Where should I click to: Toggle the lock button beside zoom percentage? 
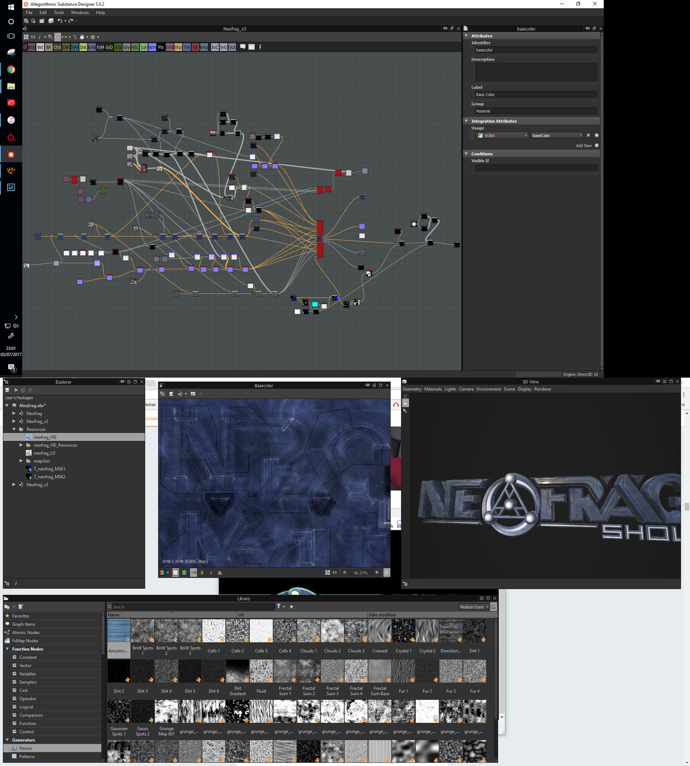(x=387, y=573)
